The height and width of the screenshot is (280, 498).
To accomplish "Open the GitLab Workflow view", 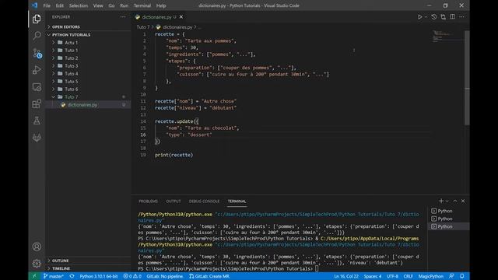I will point(37,138).
